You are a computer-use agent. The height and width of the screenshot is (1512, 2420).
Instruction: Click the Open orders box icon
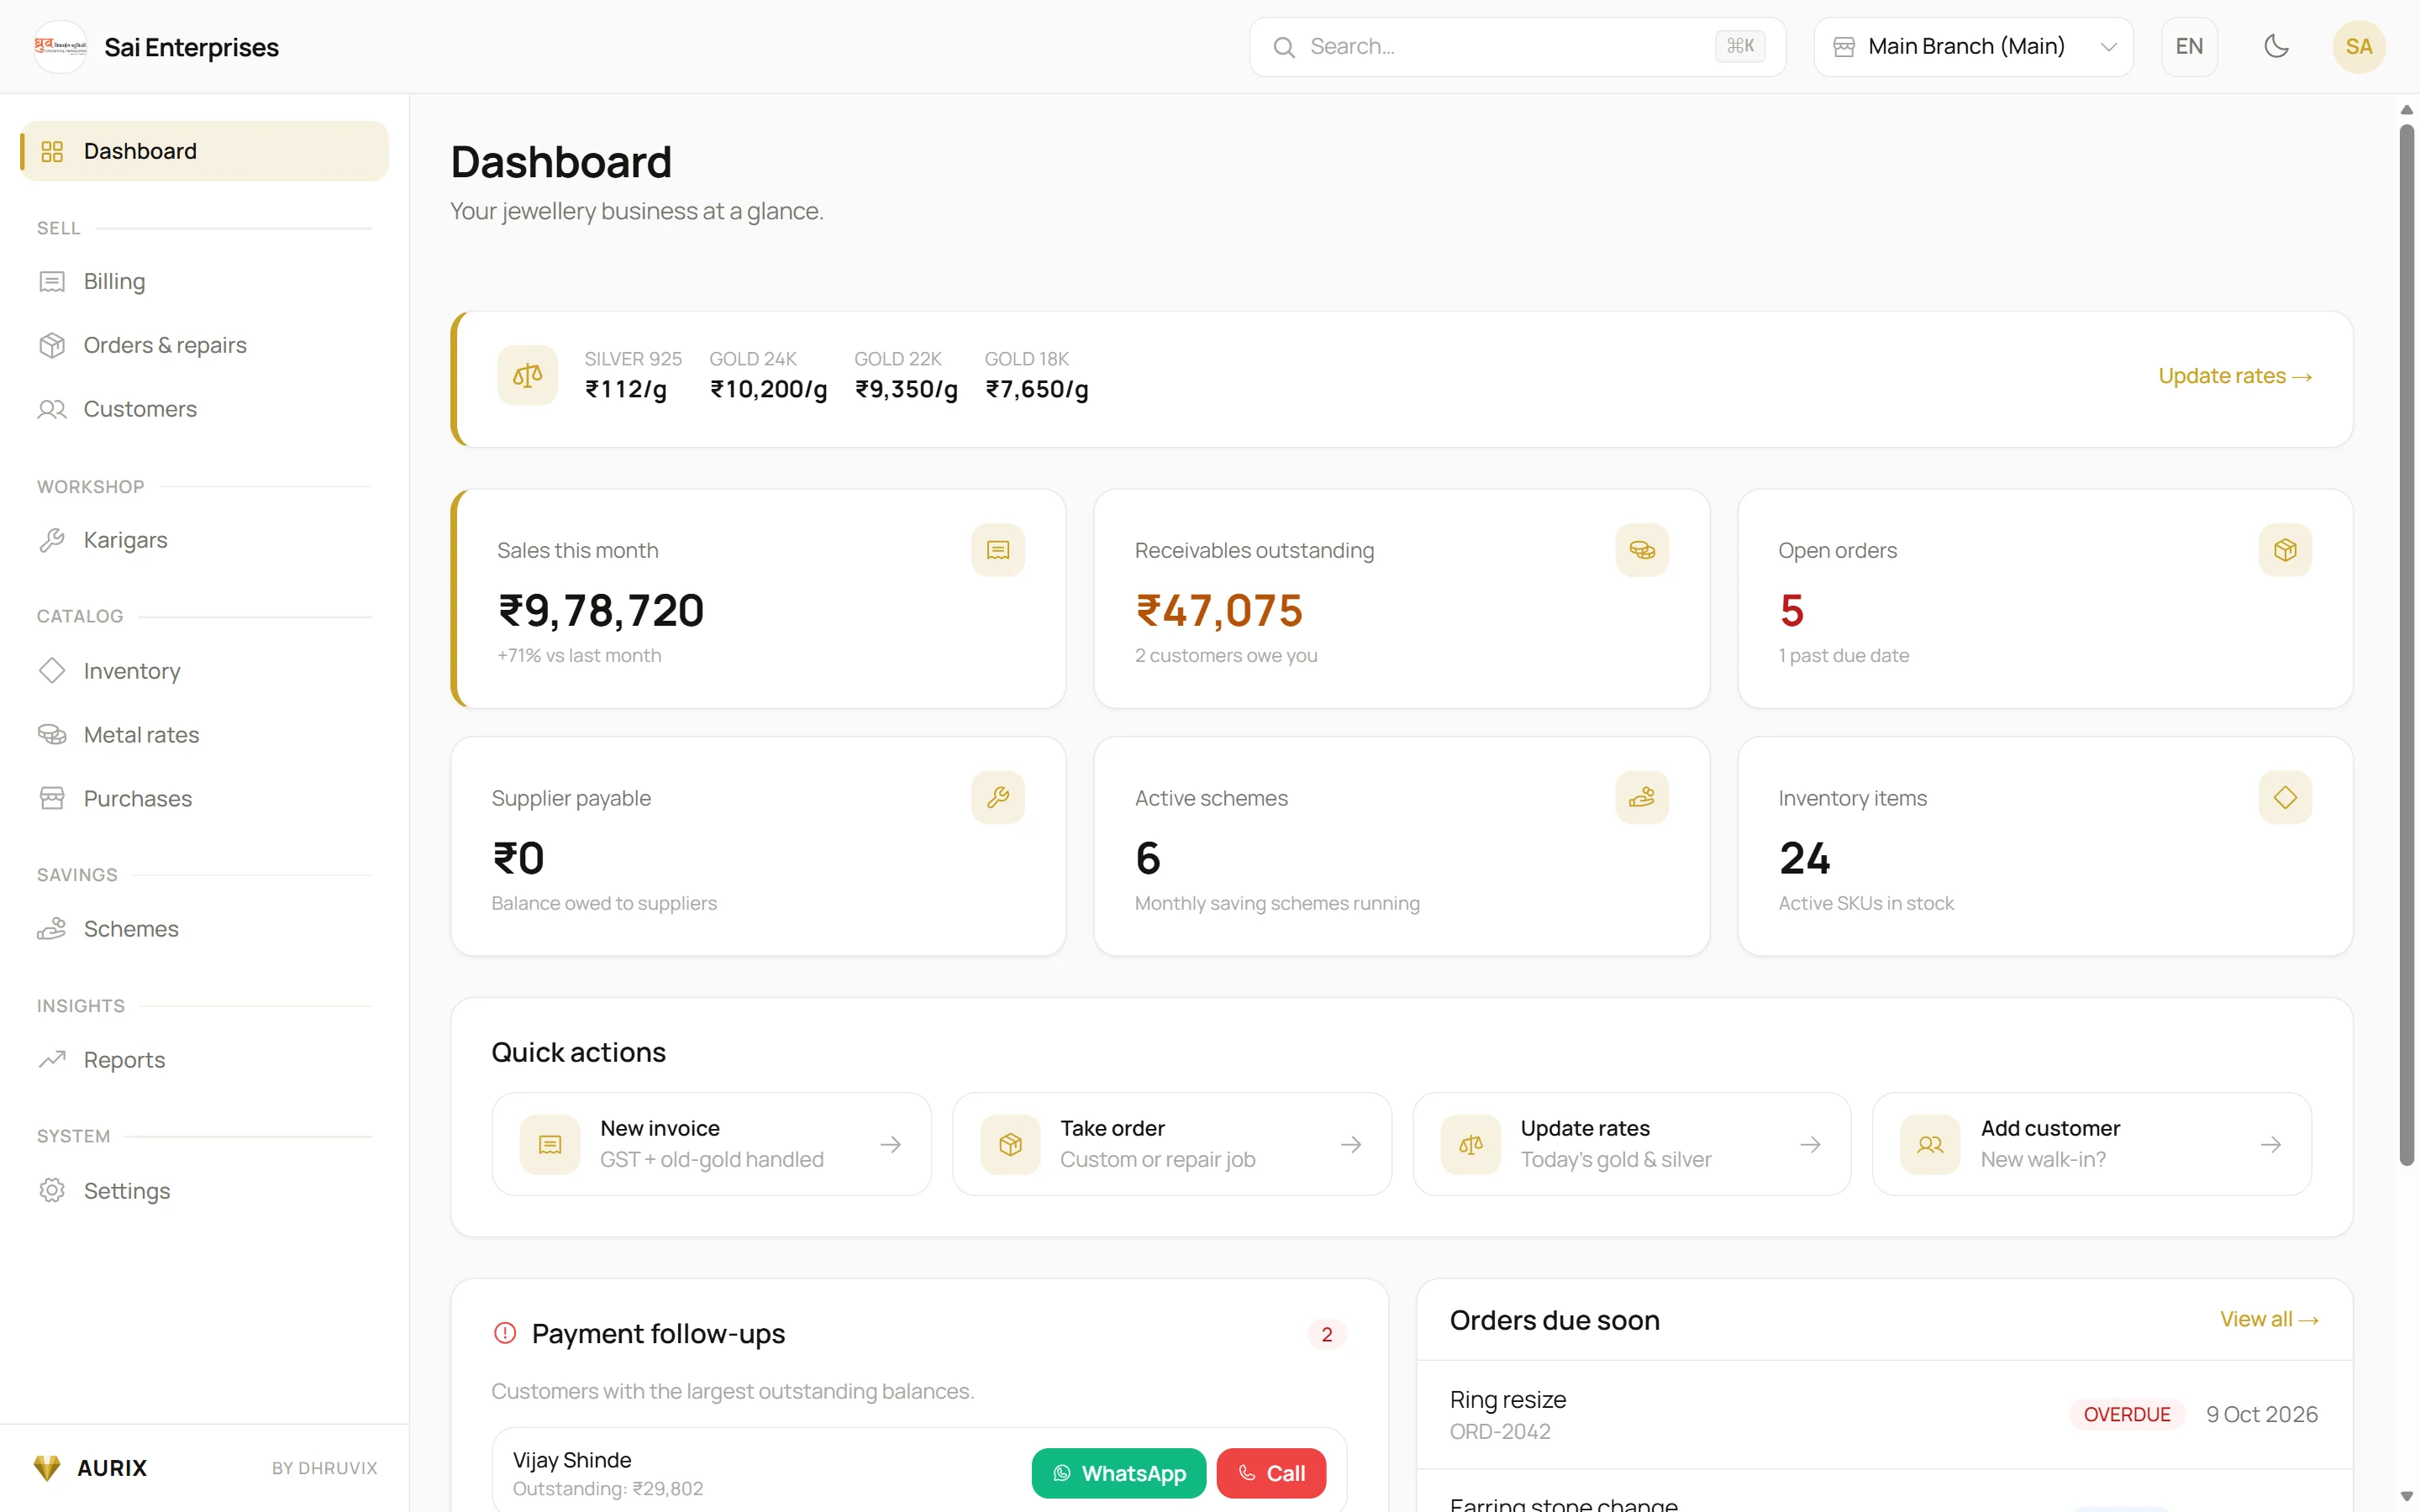click(2285, 550)
